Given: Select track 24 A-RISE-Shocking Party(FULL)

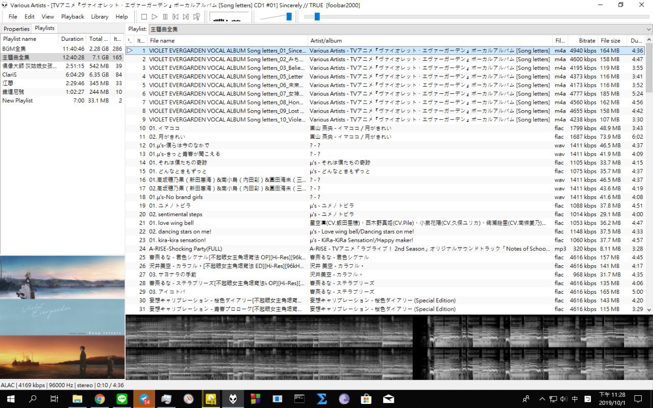Looking at the screenshot, I should [x=385, y=249].
